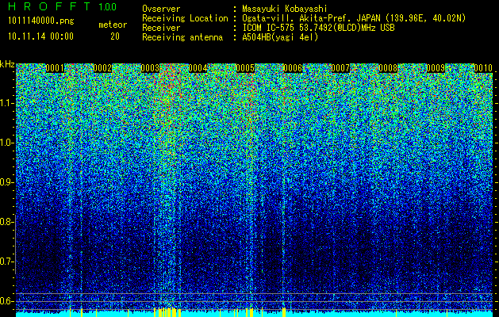
Task: Click the 0006 minute marker
Action: (293, 68)
